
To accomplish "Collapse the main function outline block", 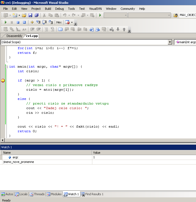I will click(x=7, y=67).
